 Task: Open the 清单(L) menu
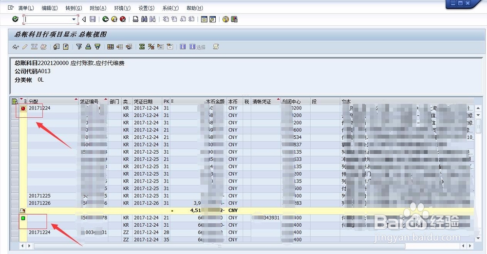pos(26,8)
